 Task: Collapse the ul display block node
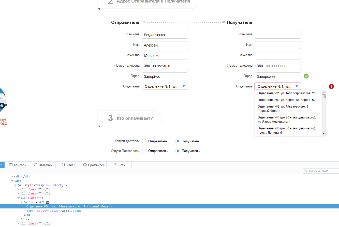point(16,185)
